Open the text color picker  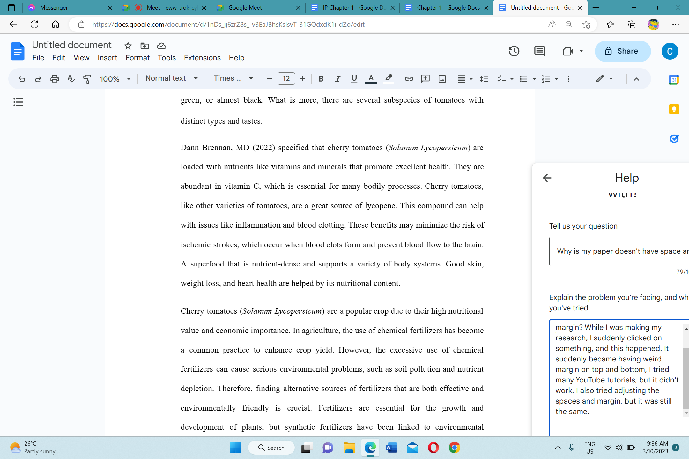tap(371, 79)
